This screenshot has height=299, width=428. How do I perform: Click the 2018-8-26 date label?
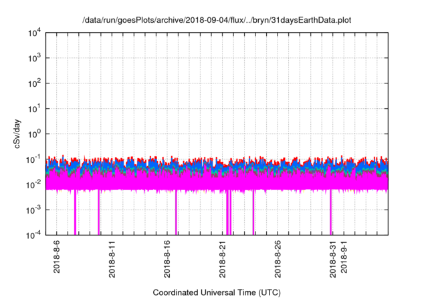(x=278, y=259)
